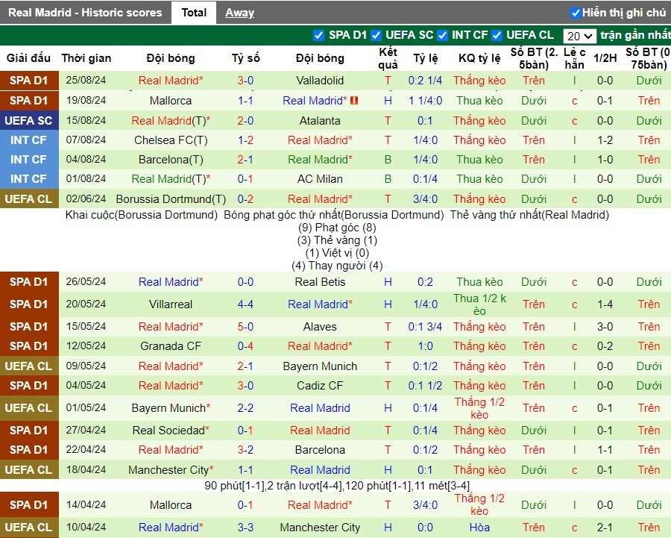Click the KQ tỷ lệ column header

[479, 58]
